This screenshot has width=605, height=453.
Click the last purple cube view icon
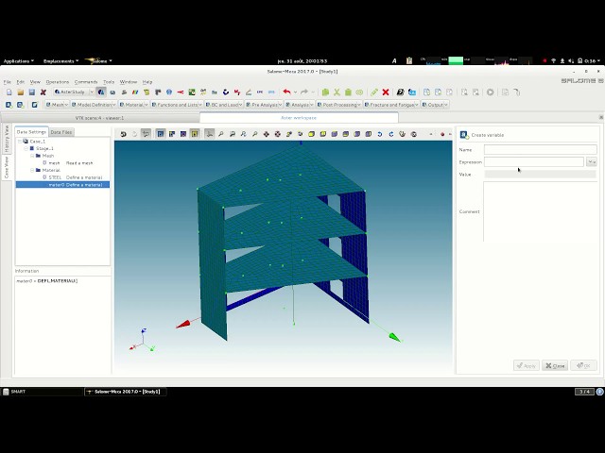click(x=369, y=134)
